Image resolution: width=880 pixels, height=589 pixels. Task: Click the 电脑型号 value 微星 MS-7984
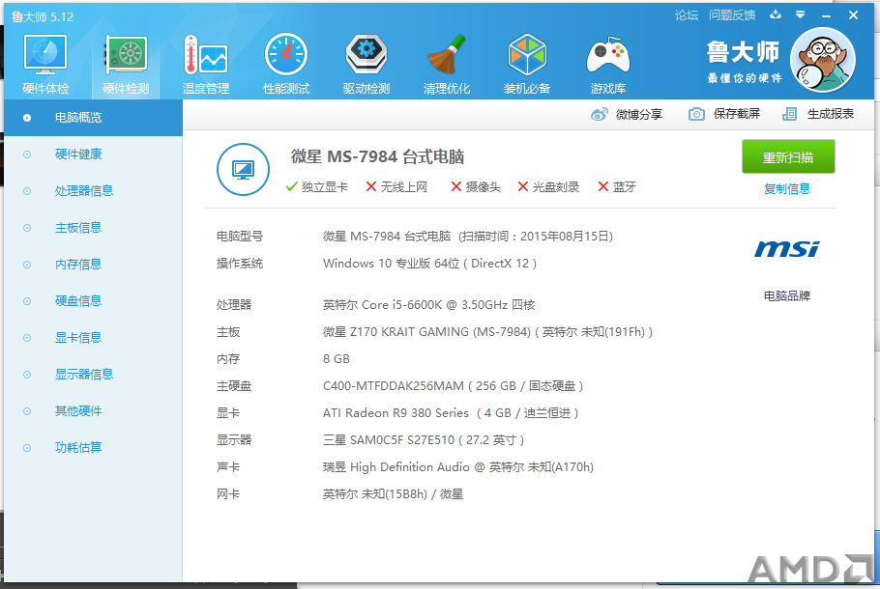(x=467, y=236)
